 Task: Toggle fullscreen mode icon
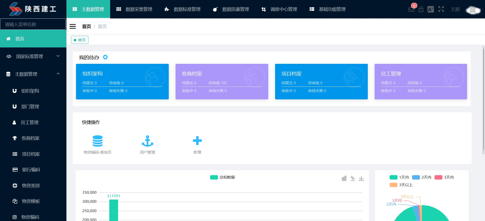[441, 9]
